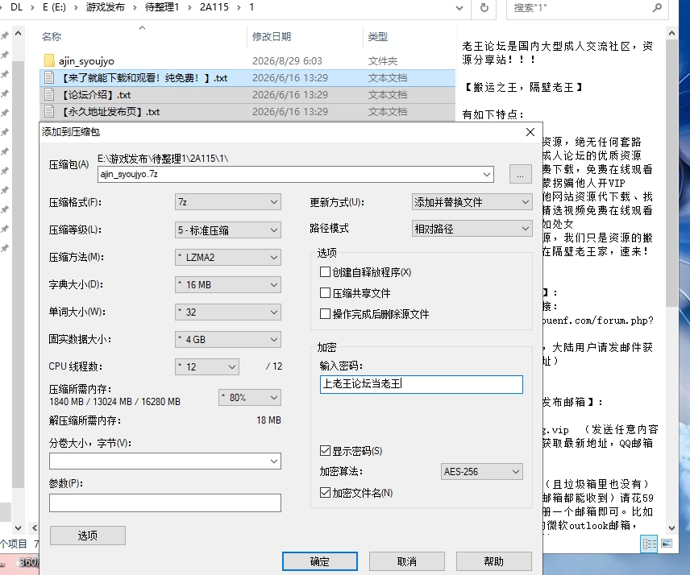Sort by the 名称 column header
690x575 pixels.
coord(52,36)
